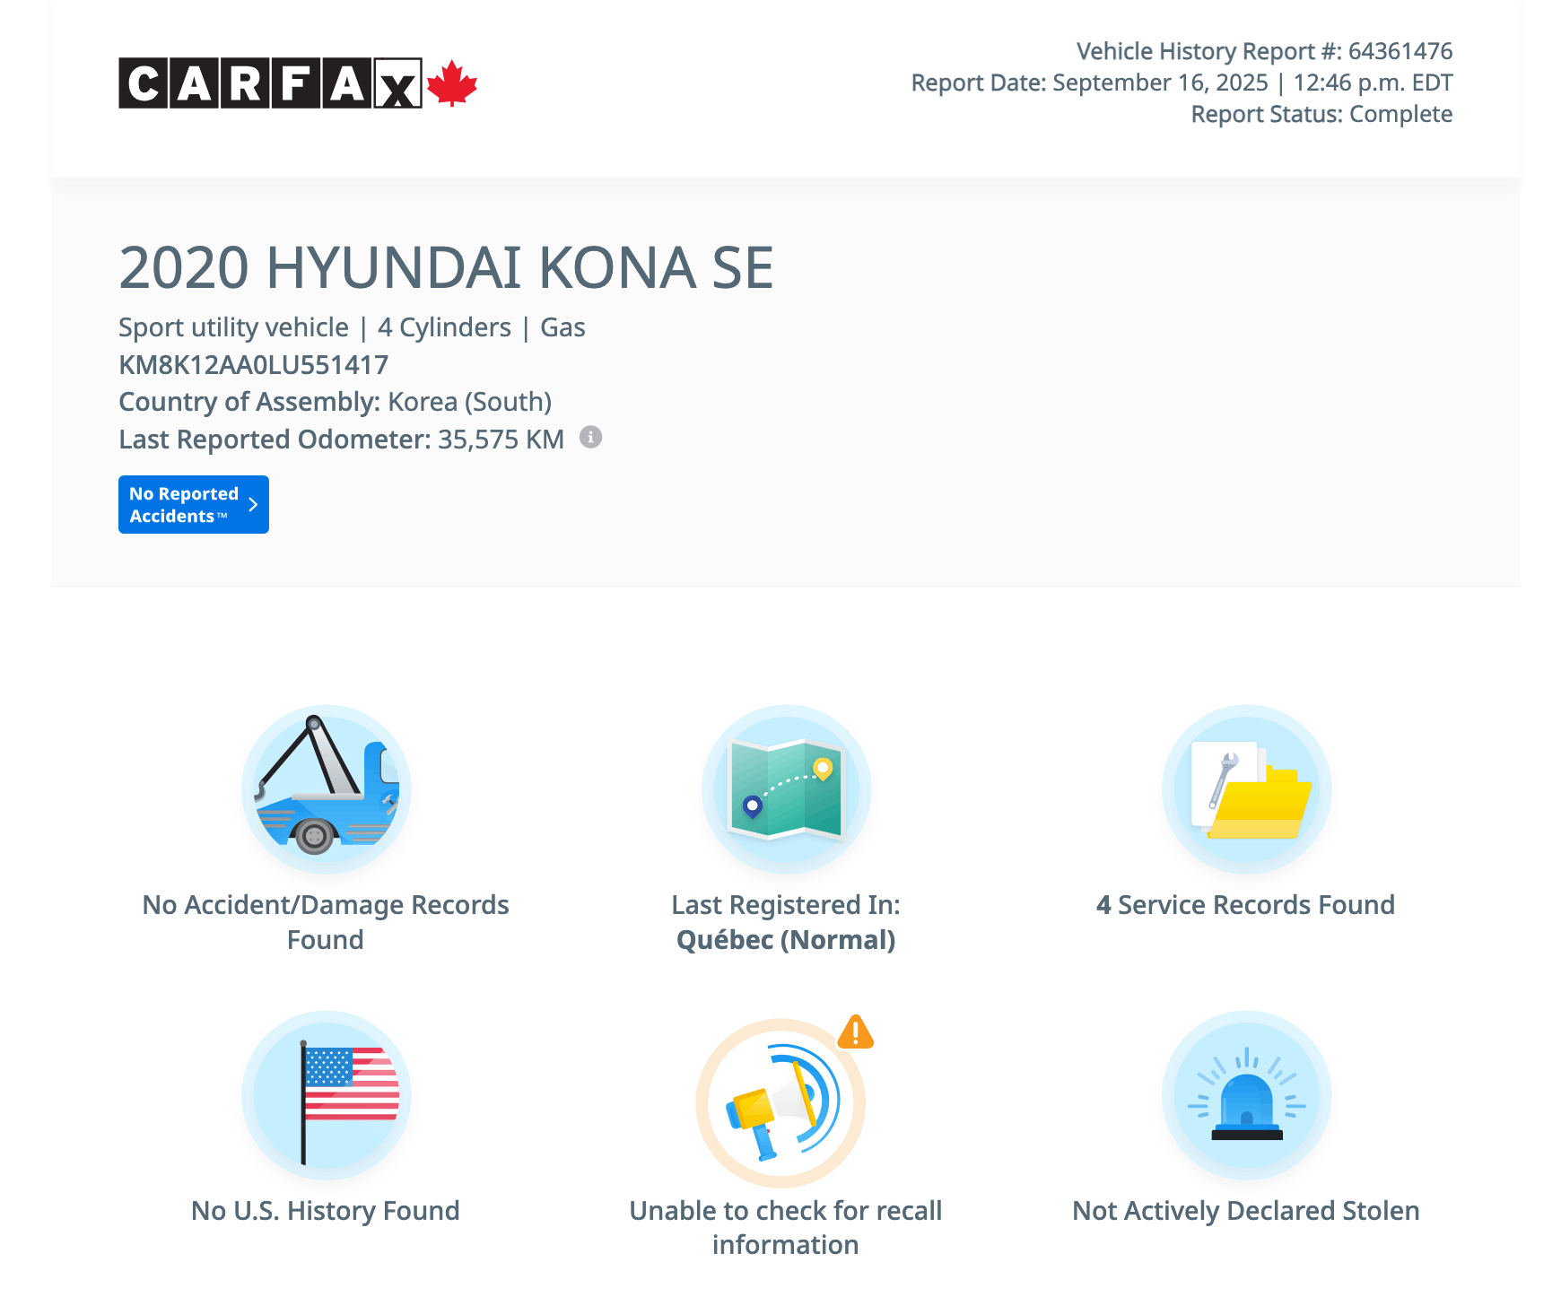Click the VIN KM8K12AA0LU551417
1561x1297 pixels.
coord(254,365)
